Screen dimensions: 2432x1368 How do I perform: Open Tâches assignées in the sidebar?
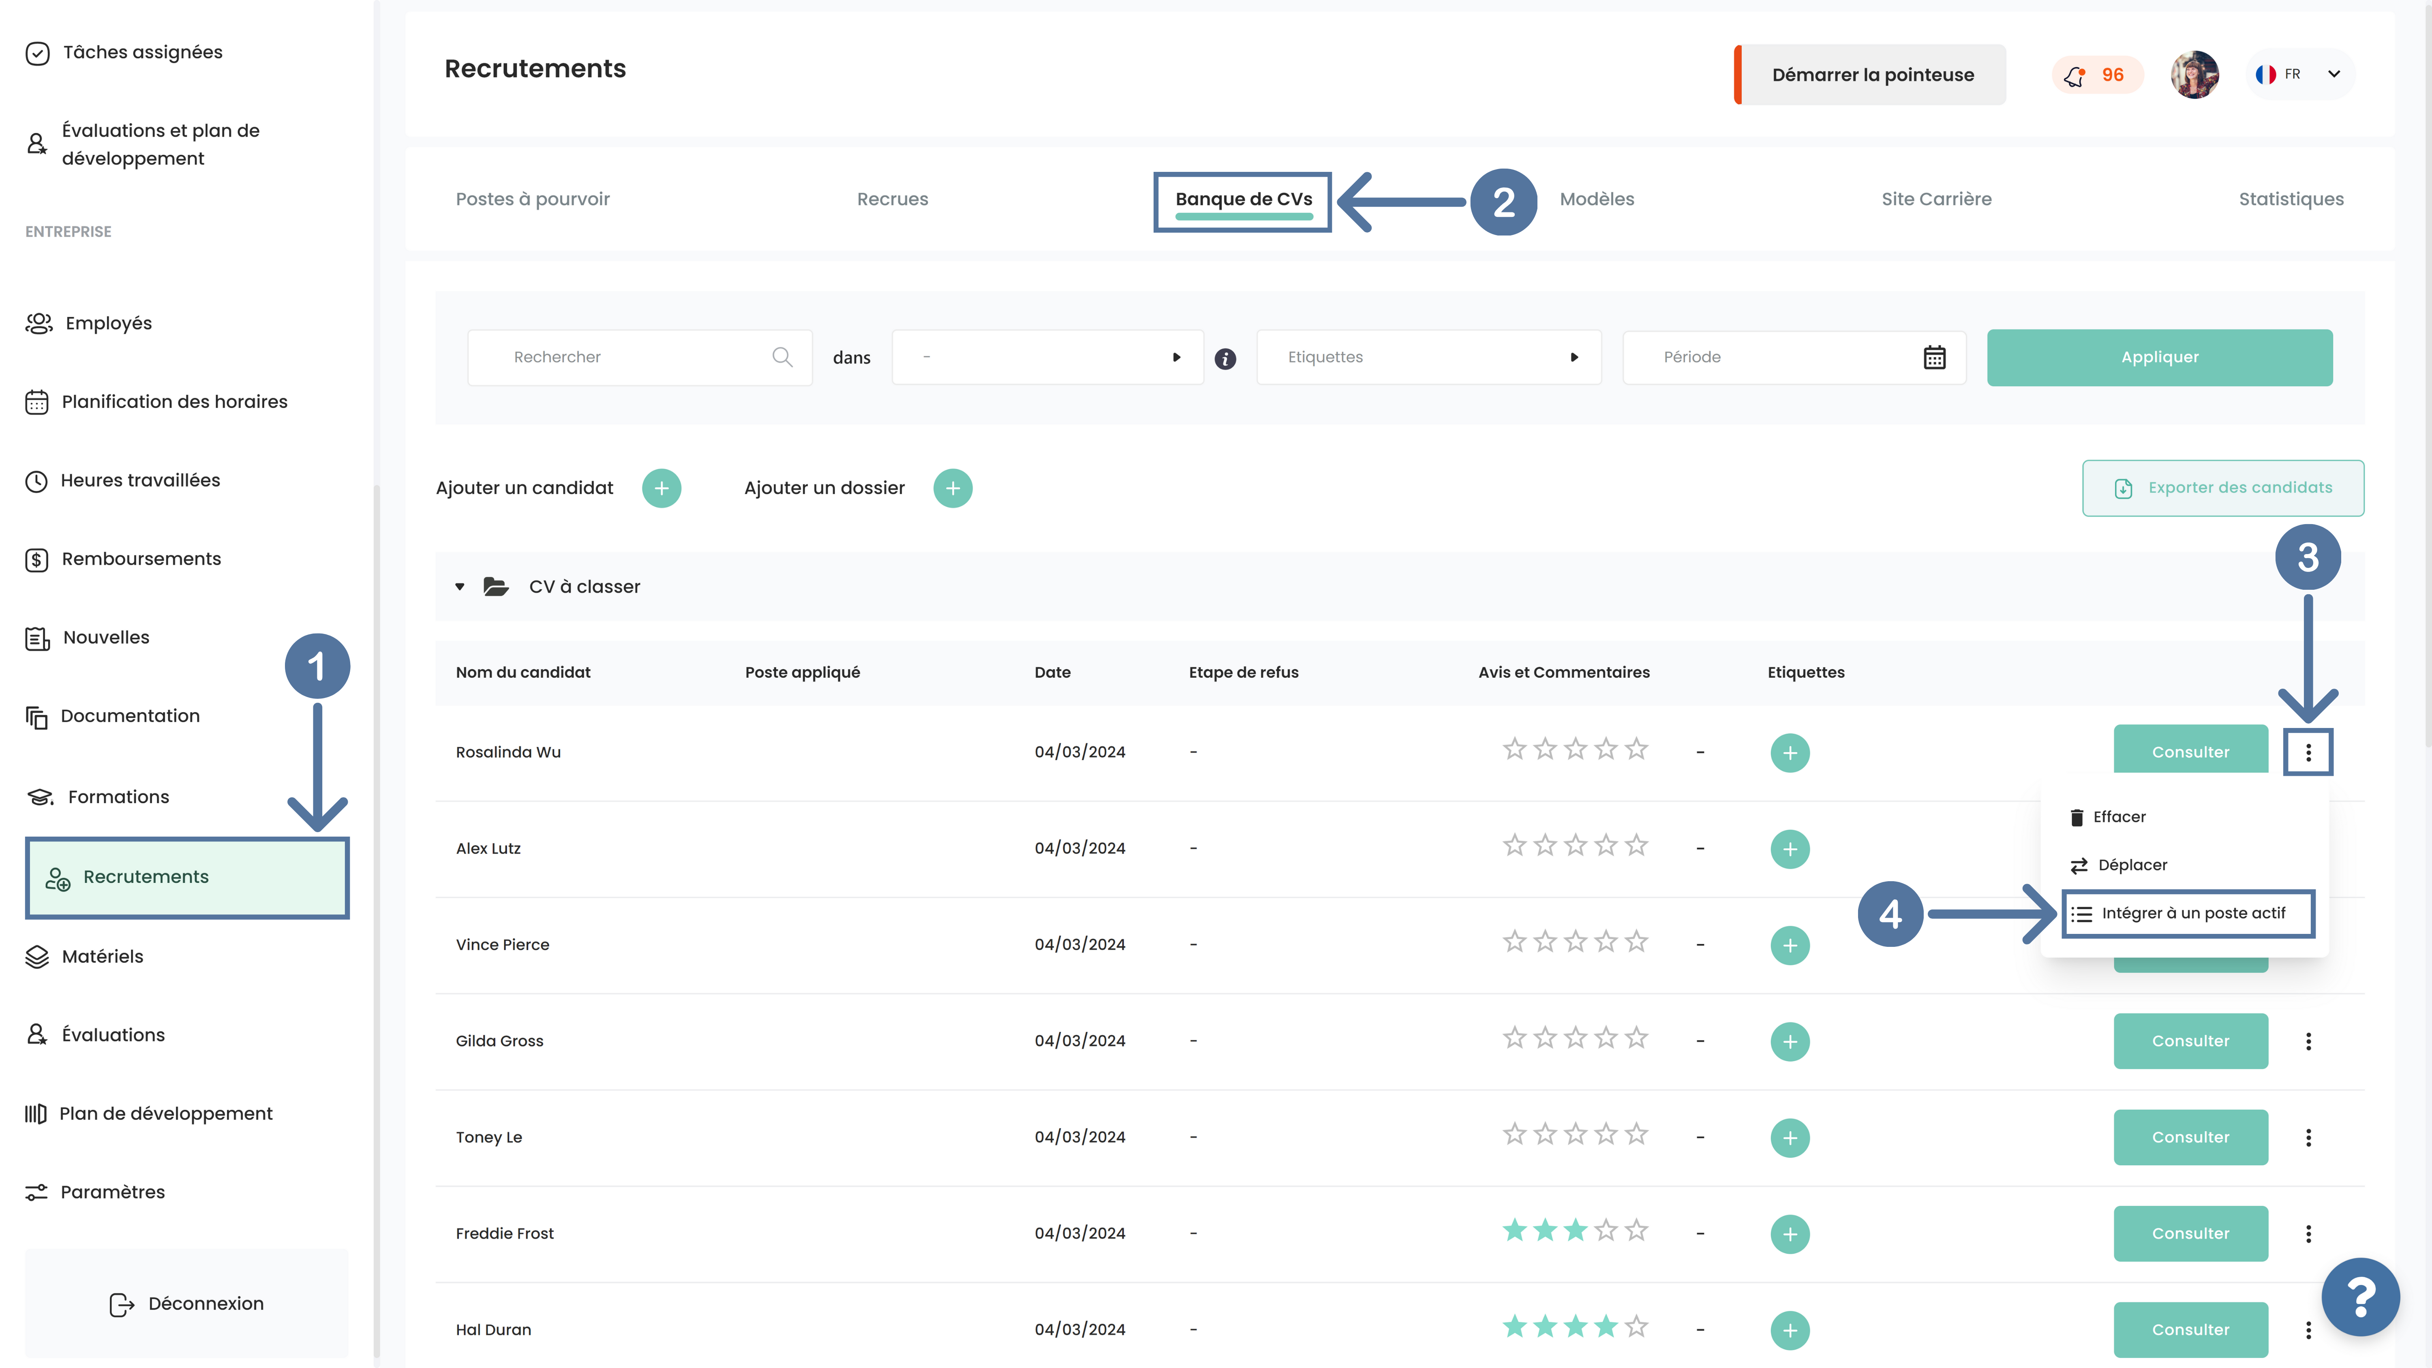pyautogui.click(x=124, y=53)
